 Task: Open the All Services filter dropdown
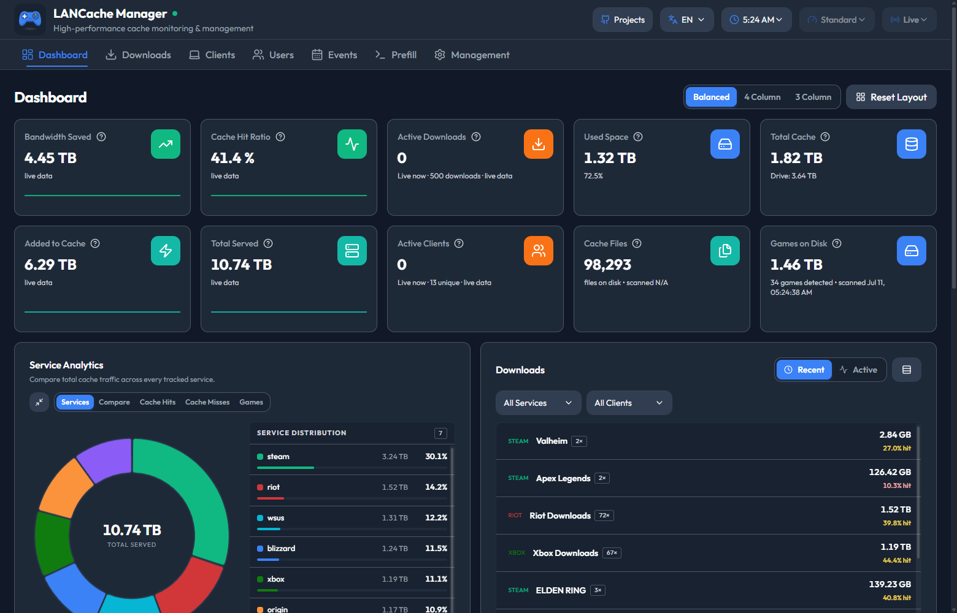point(539,403)
